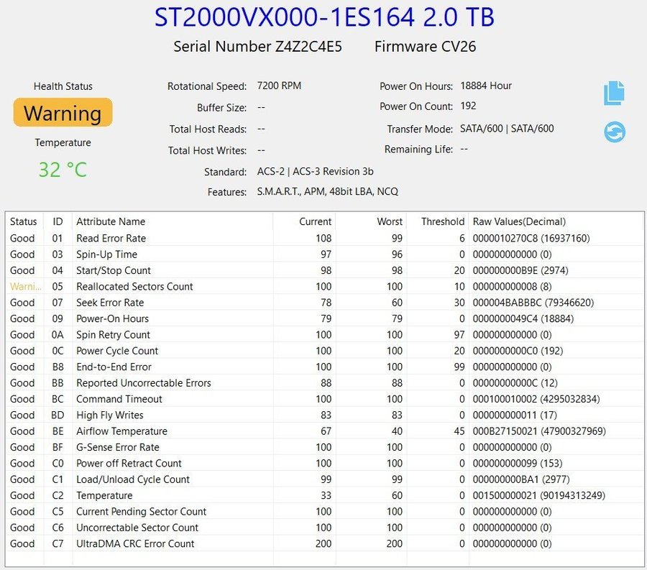Click the ID cell BB
Image resolution: width=647 pixels, height=570 pixels.
click(58, 382)
